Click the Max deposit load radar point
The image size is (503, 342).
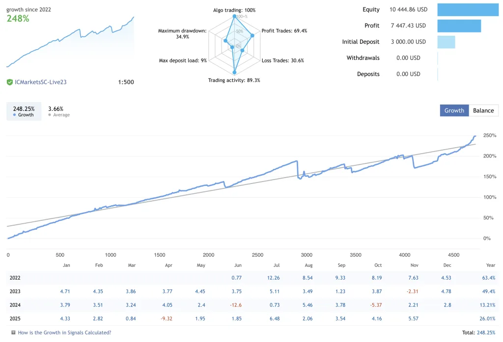(x=232, y=48)
